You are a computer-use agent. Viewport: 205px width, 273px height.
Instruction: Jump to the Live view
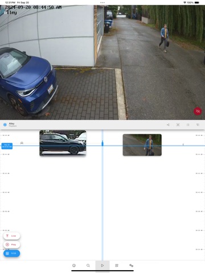(x=11, y=236)
